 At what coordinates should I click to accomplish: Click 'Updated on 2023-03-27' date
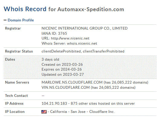[x=63, y=75]
